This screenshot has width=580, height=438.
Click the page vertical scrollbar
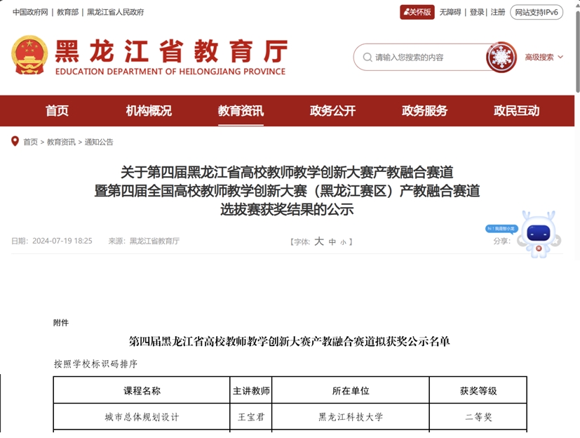(x=576, y=49)
